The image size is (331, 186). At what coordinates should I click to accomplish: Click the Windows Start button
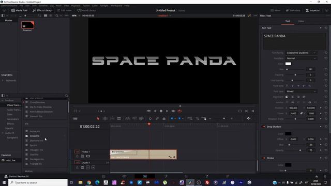[4, 182]
